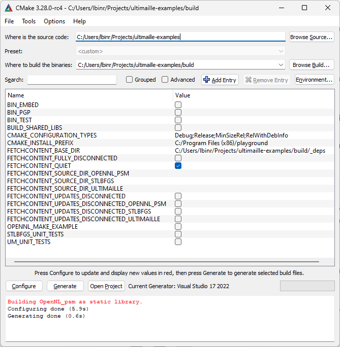Viewport: 340px width, 347px height.
Task: Toggle FETCHCONTENT_UPDATES_DISCONNECTED_STLBFGS checkbox
Action: pos(178,212)
